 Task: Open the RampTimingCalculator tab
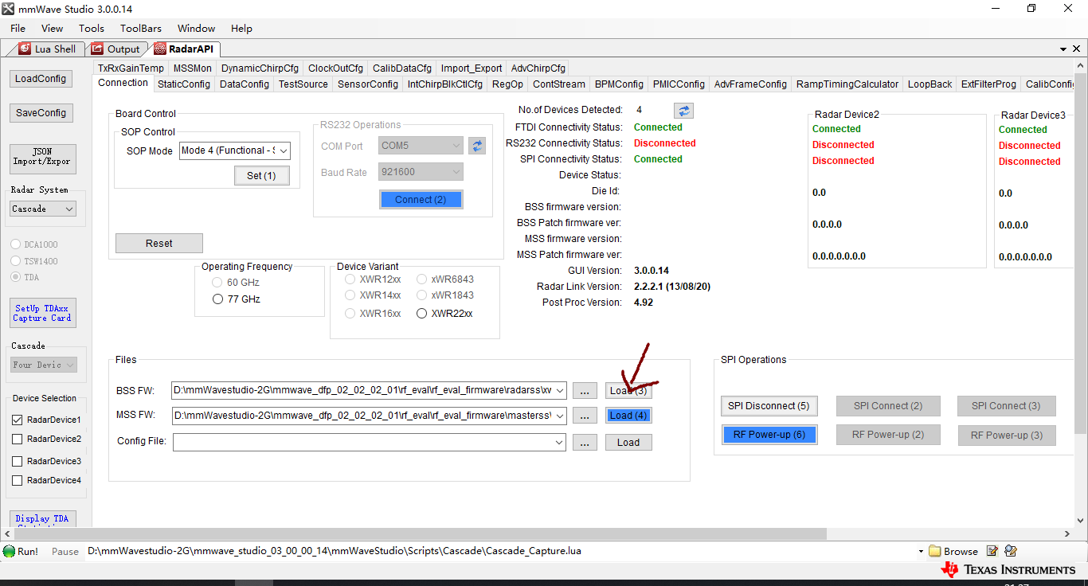tap(847, 84)
